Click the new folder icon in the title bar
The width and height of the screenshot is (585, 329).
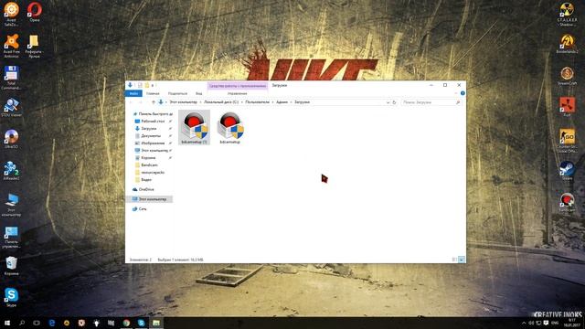[147, 85]
